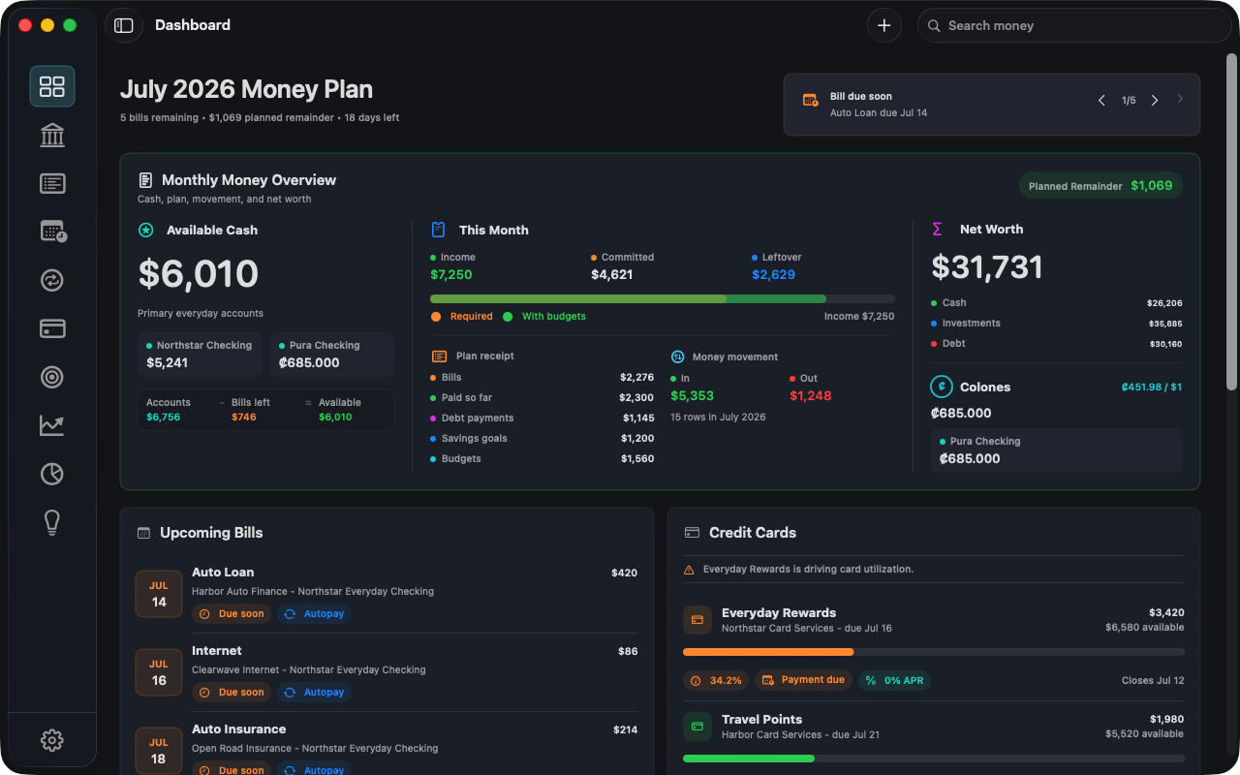Click the Monthly Money Overview document icon
1240x775 pixels.
coord(145,180)
